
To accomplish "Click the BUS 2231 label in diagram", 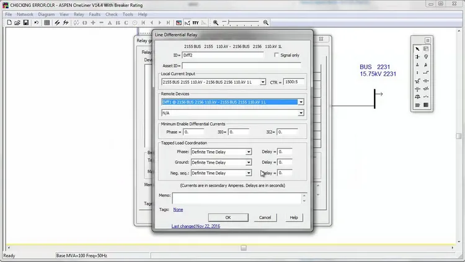I will [375, 67].
